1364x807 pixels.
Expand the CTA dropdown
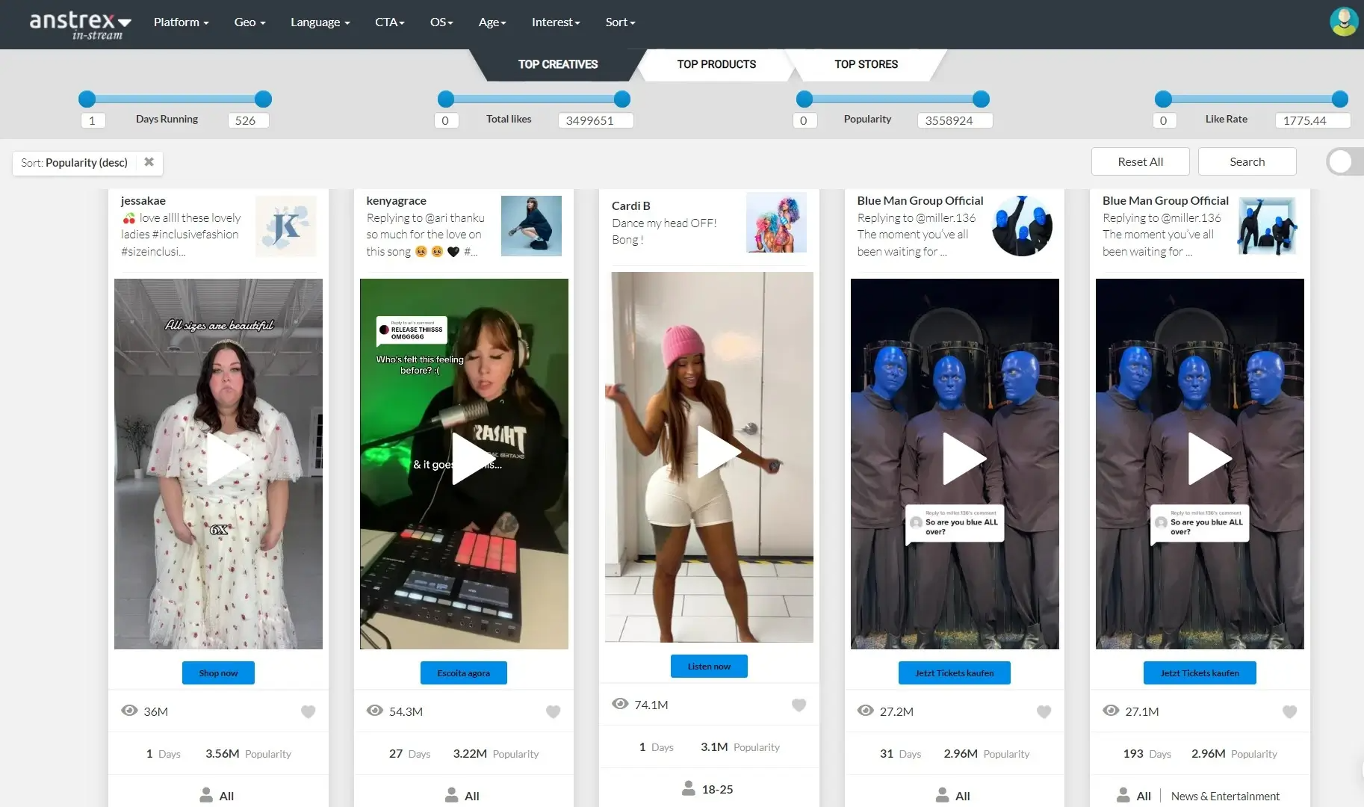click(x=389, y=22)
